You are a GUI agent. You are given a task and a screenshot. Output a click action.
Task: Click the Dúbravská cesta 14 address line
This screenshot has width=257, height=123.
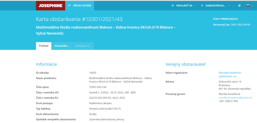coord(230,82)
